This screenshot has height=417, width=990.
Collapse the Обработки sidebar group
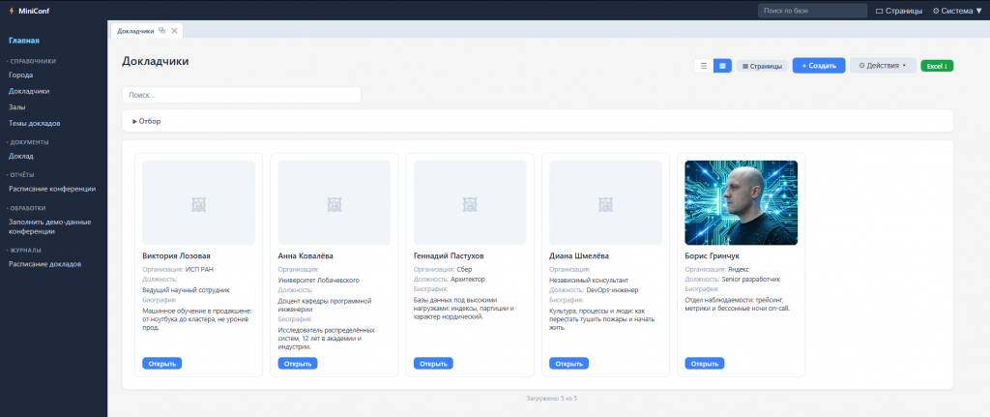pos(26,208)
